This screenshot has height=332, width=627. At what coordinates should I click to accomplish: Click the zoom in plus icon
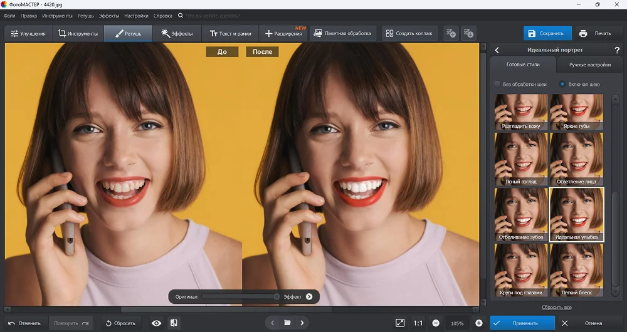coord(478,323)
